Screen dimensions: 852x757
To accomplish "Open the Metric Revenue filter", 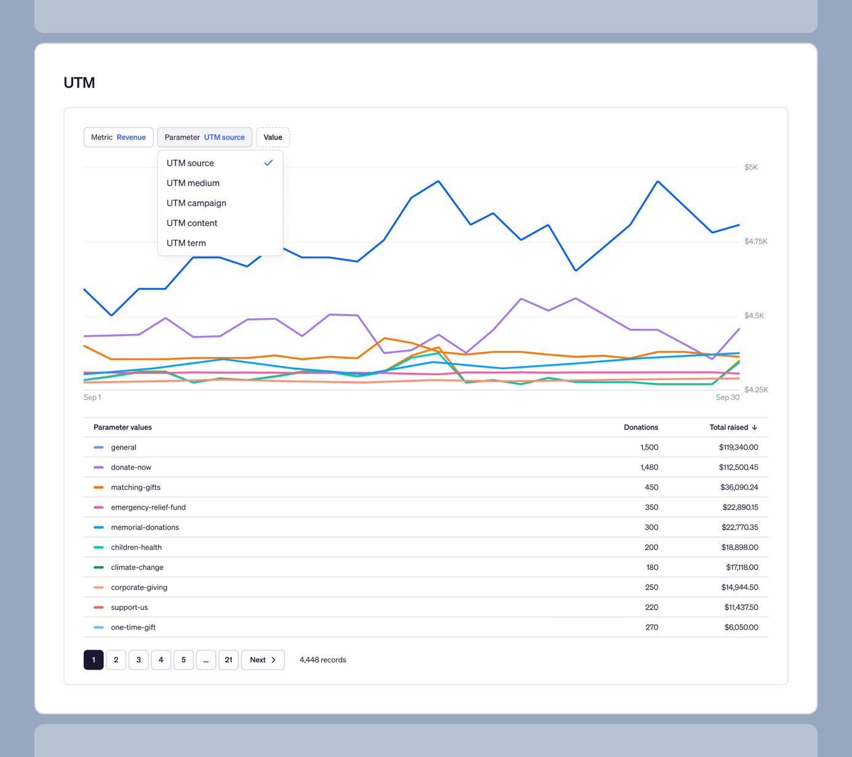I will [118, 137].
